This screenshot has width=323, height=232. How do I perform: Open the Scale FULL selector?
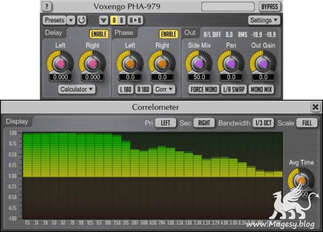[x=307, y=123]
